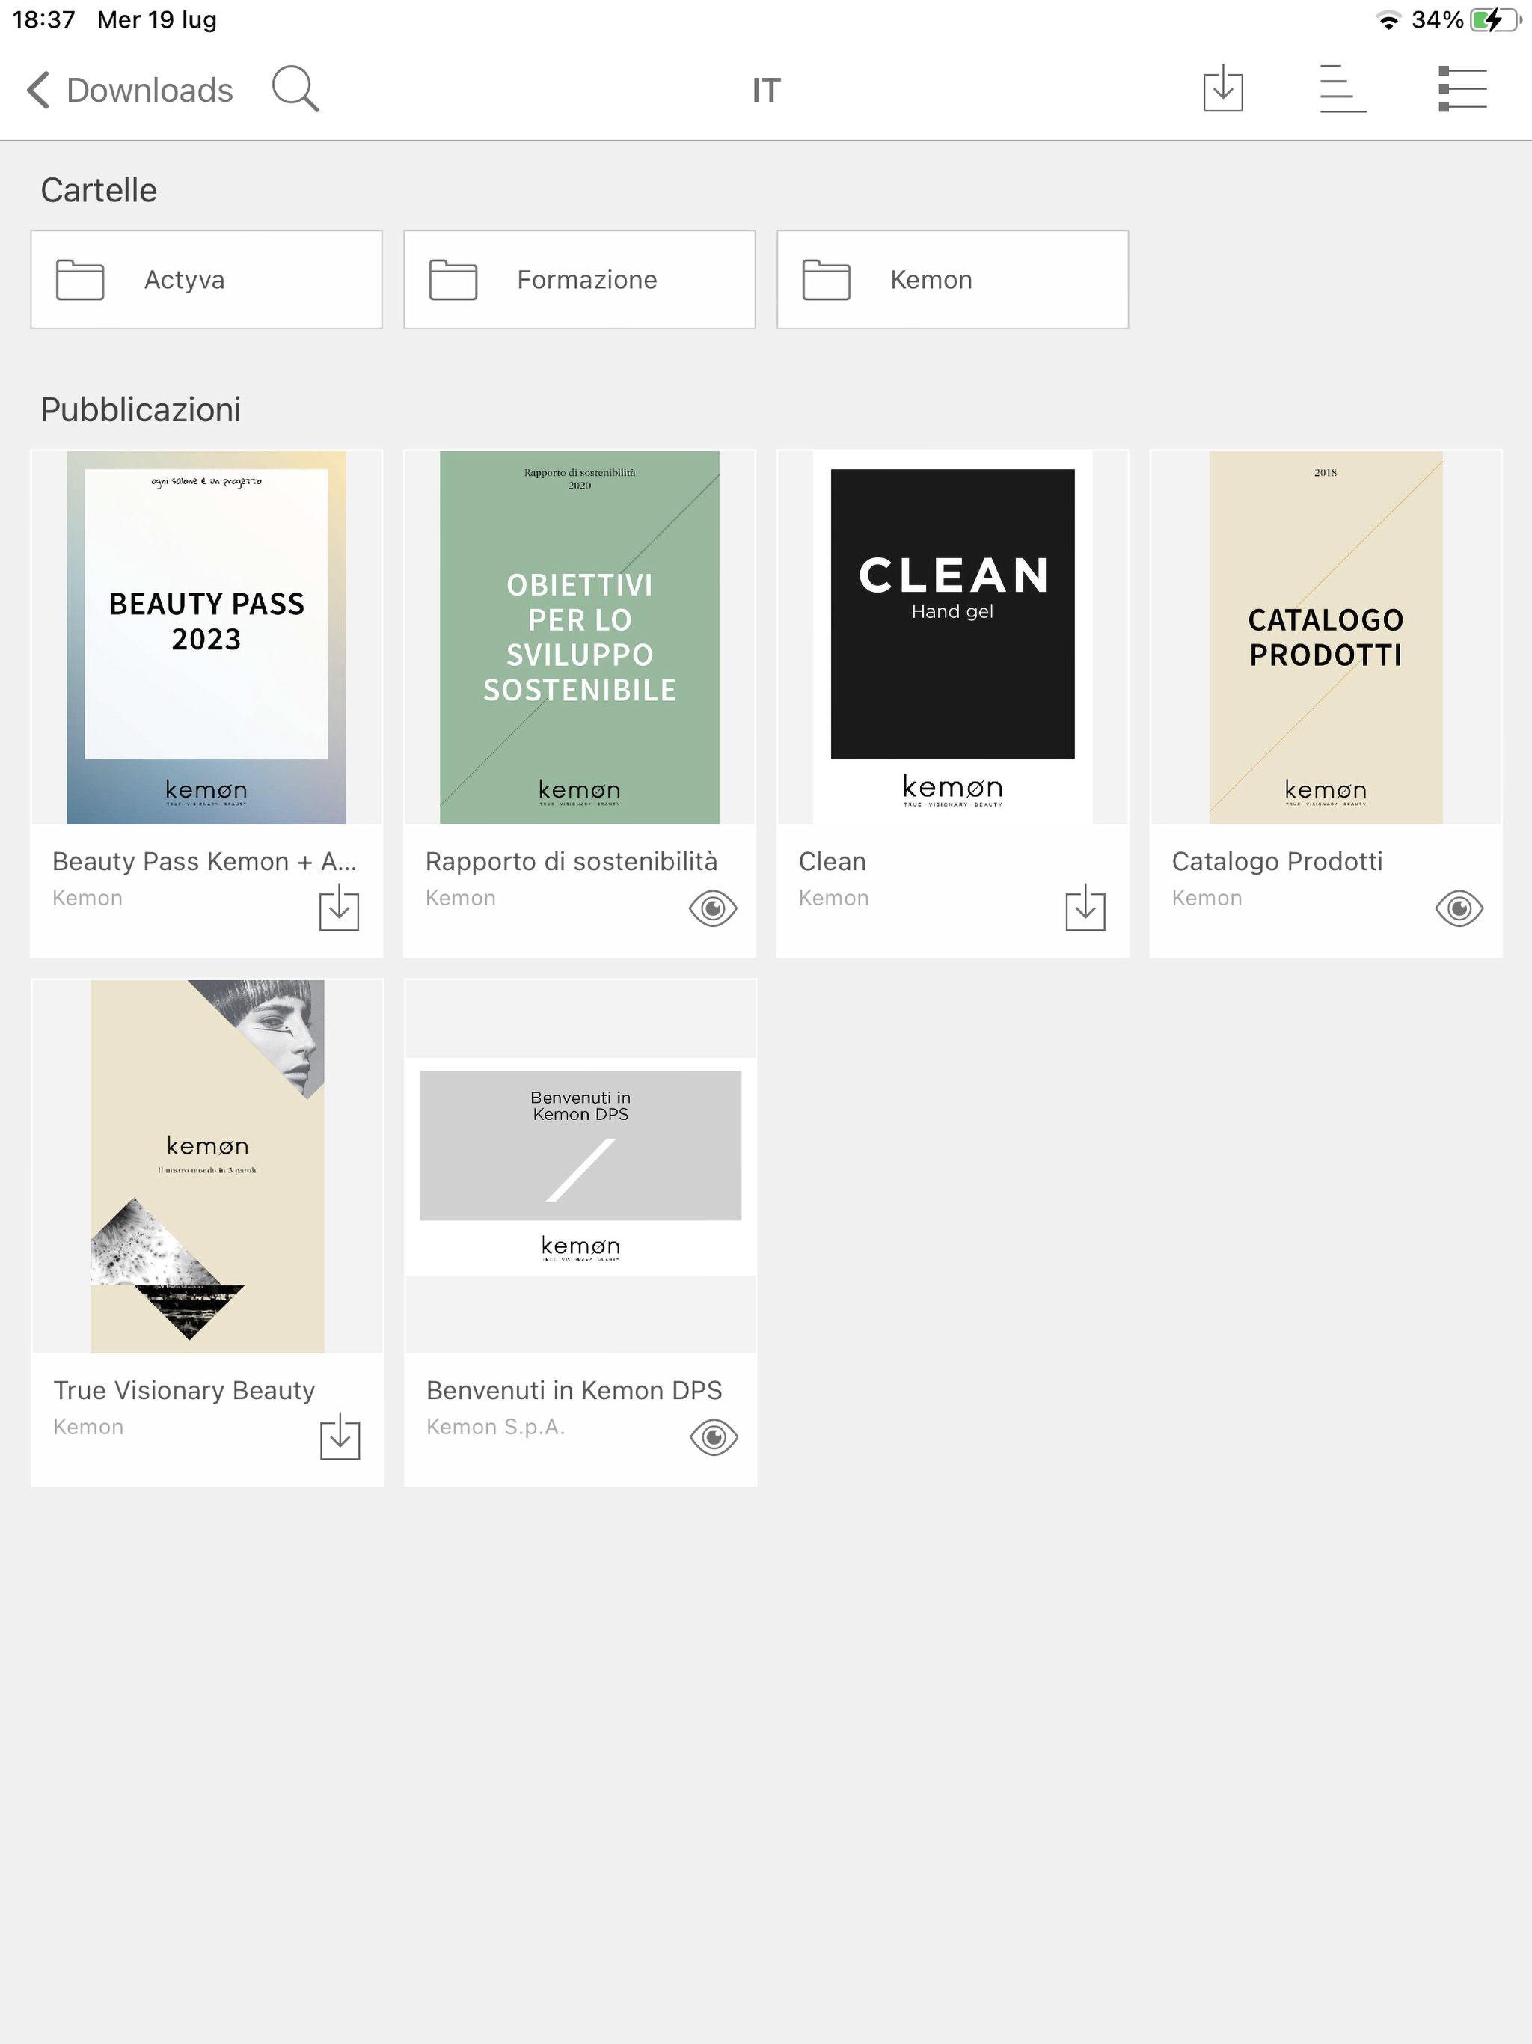Open Clean Hand gel cover thumbnail
Viewport: 1532px width, 2044px height.
[953, 637]
